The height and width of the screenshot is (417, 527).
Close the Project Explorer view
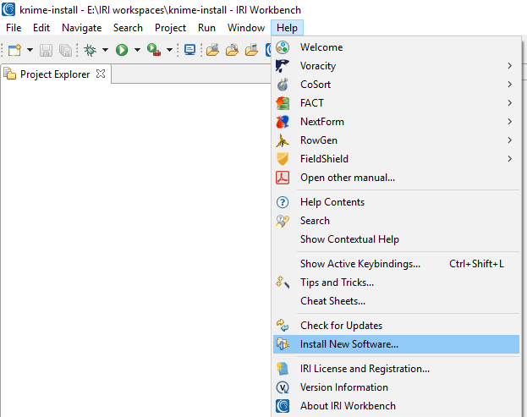point(101,74)
